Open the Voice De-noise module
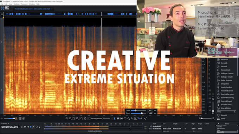239x134 pixels. click(224, 105)
